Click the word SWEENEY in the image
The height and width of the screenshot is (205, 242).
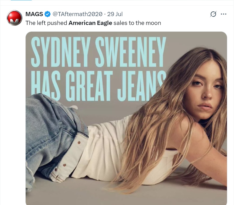[x=130, y=52]
